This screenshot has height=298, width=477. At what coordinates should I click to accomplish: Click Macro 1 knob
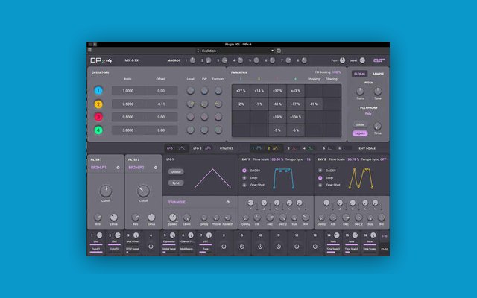[x=192, y=60]
